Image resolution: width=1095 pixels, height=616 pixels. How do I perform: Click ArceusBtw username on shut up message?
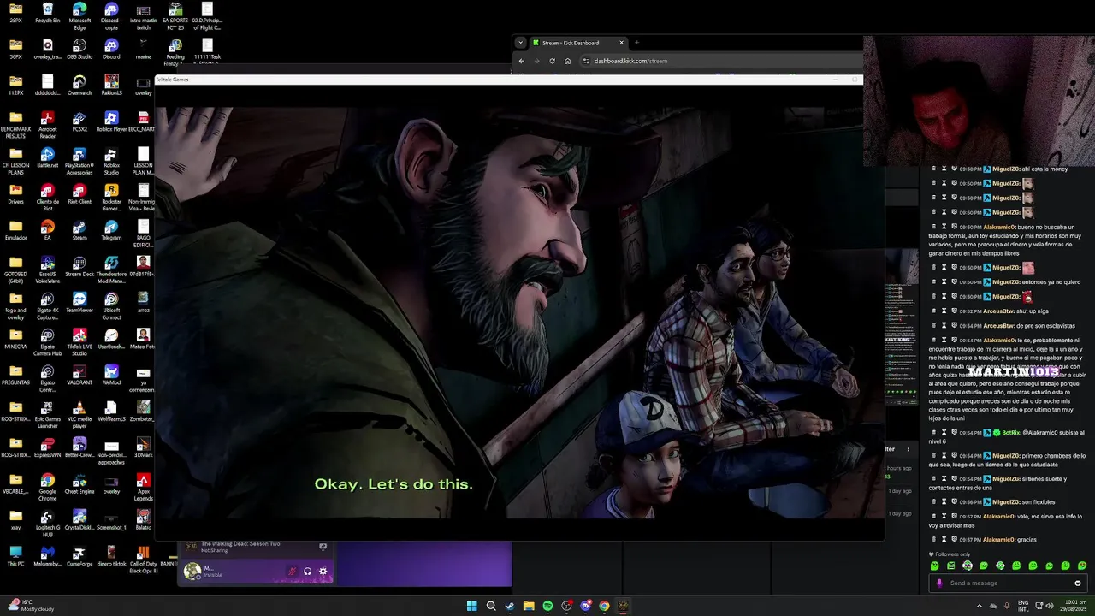998,311
